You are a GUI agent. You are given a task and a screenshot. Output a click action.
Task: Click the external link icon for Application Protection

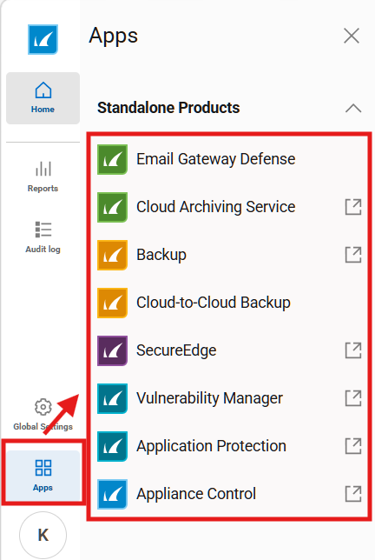[353, 446]
